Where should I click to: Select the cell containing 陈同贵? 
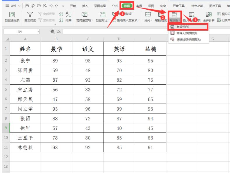tap(25, 70)
